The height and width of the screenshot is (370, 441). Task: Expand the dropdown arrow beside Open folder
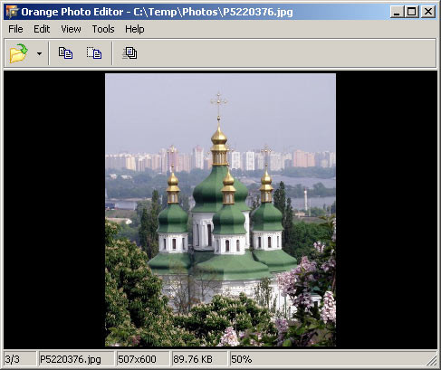[x=39, y=53]
